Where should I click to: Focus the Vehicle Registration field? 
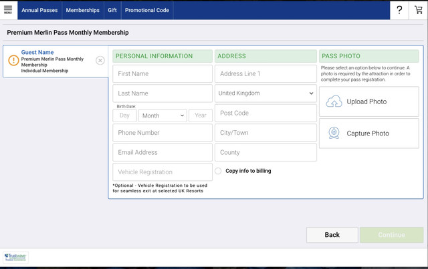click(163, 172)
